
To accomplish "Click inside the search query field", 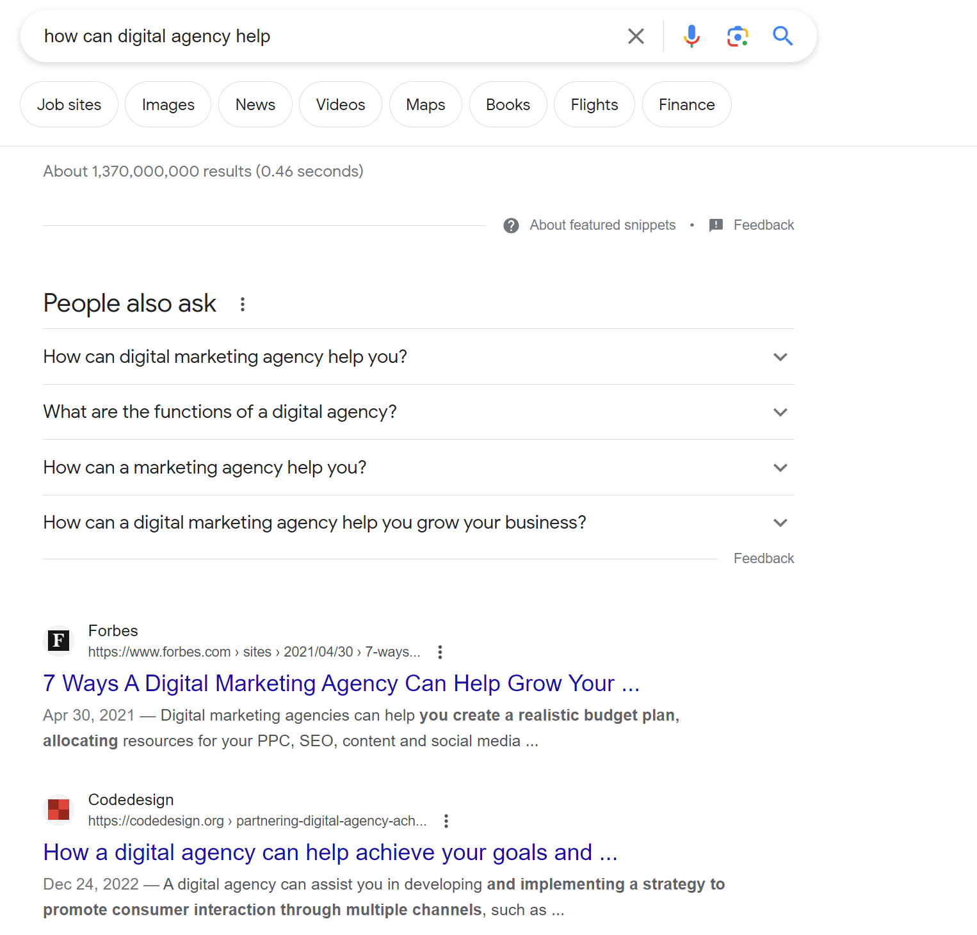I will tap(320, 36).
